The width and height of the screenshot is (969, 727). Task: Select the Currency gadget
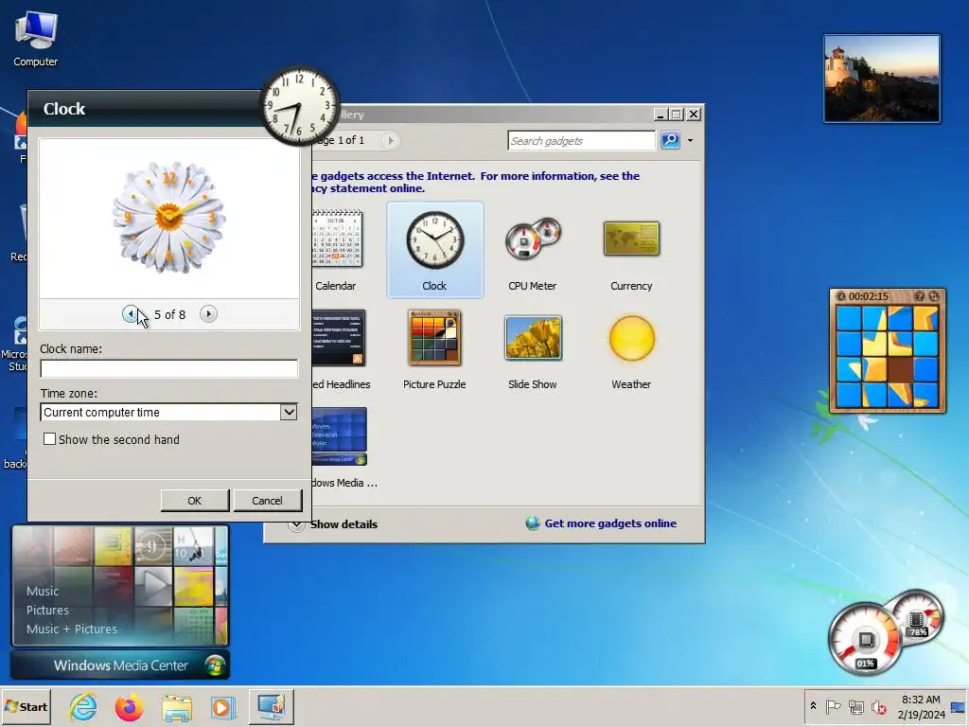click(631, 250)
